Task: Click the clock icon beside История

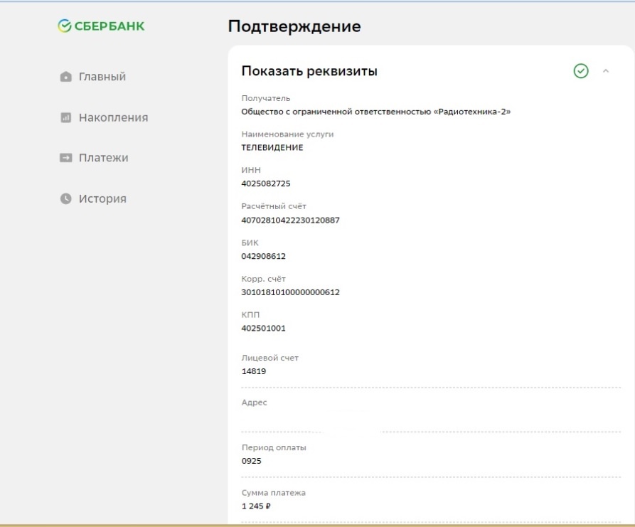Action: tap(65, 198)
